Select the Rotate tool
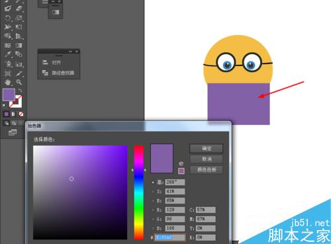This screenshot has height=244, width=331. (x=8, y=18)
